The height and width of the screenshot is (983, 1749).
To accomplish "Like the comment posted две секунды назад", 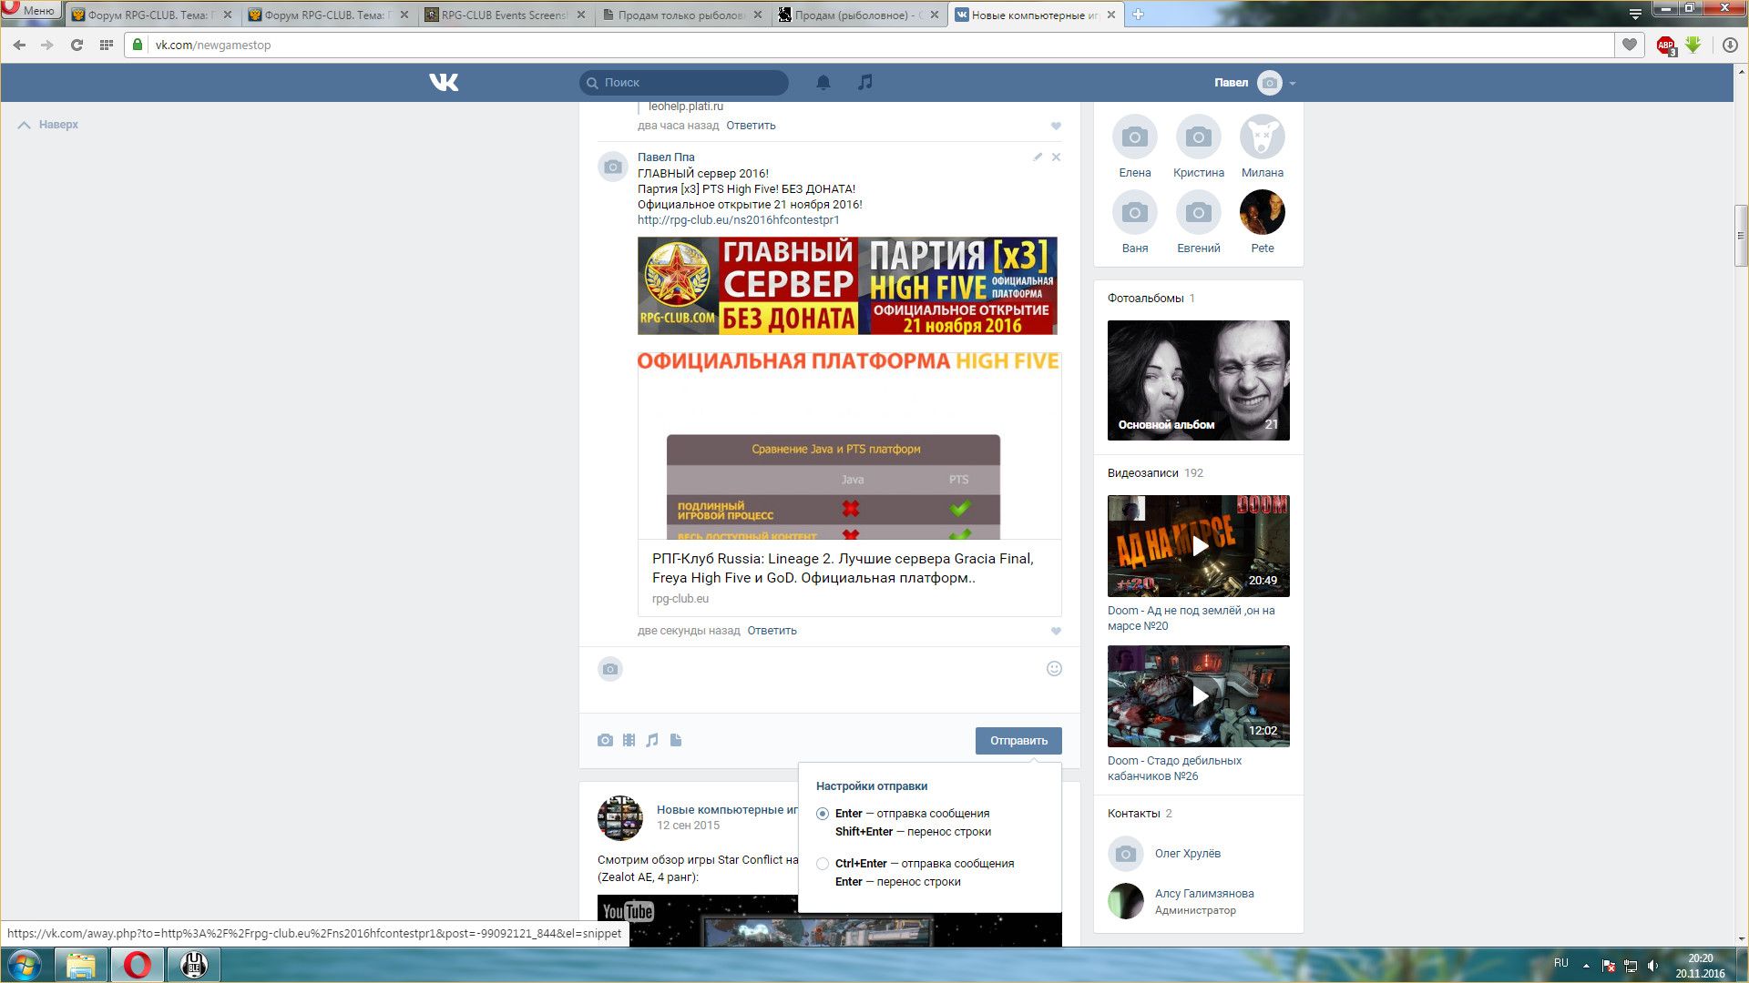I will [1056, 632].
